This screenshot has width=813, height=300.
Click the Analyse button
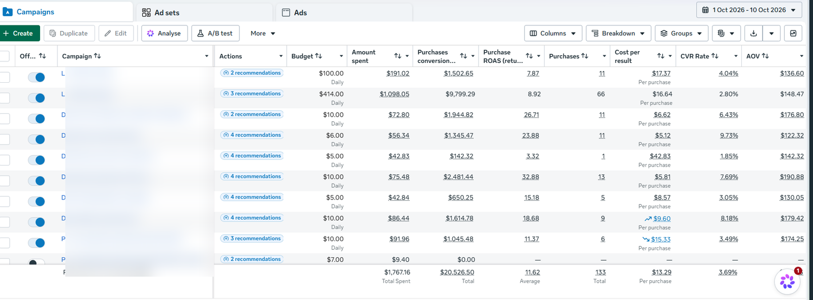(x=164, y=34)
